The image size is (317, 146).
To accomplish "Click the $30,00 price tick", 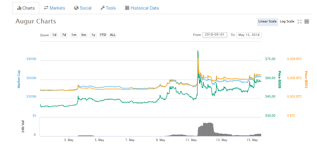I will [270, 116].
